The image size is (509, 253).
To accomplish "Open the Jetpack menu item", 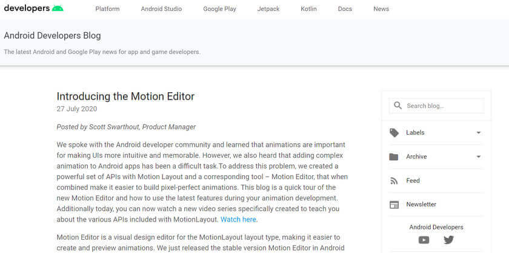I will click(x=268, y=9).
